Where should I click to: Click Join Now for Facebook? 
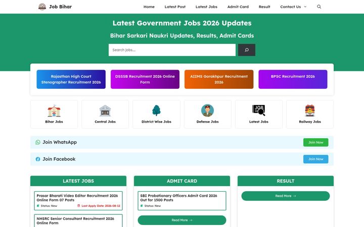(315, 159)
